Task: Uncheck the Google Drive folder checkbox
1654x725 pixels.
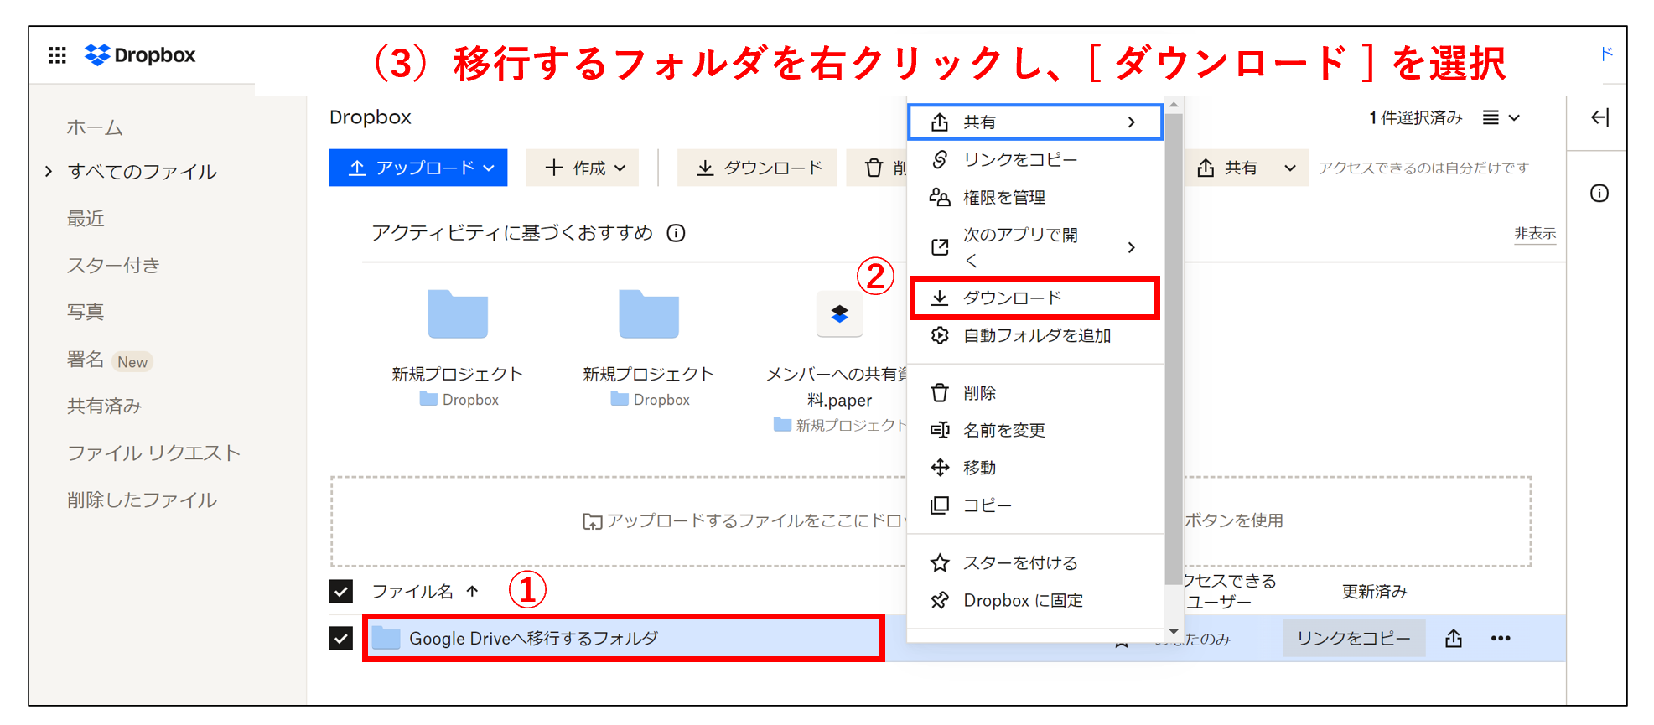Action: click(x=341, y=639)
